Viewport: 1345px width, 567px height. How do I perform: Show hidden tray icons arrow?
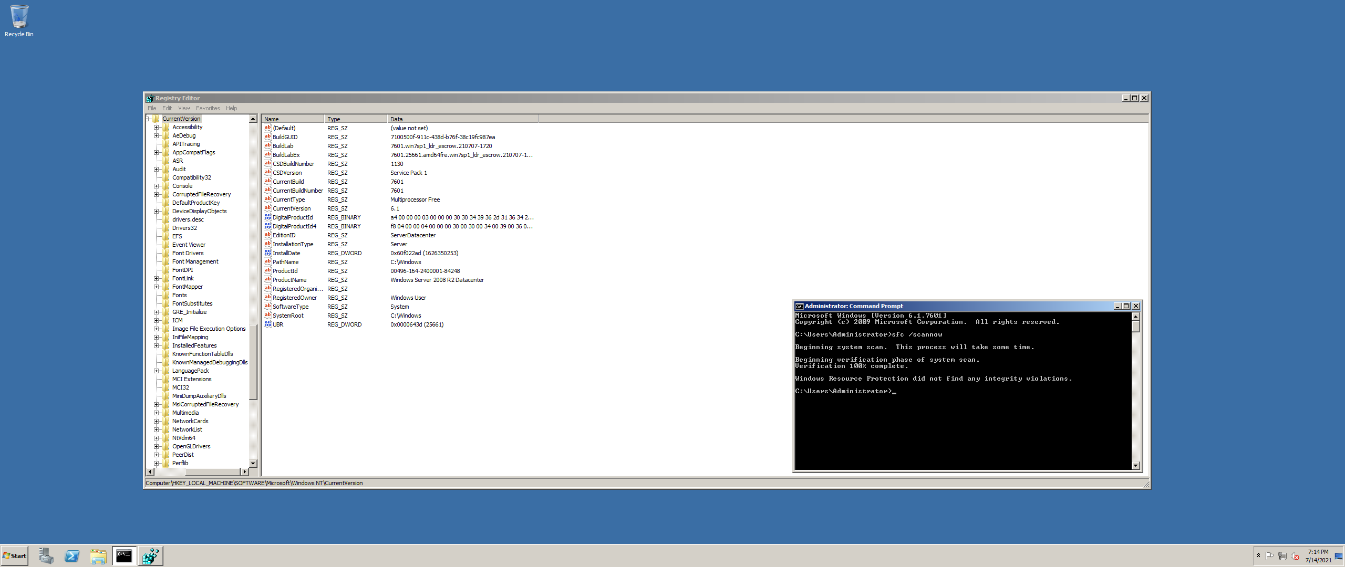pyautogui.click(x=1258, y=555)
